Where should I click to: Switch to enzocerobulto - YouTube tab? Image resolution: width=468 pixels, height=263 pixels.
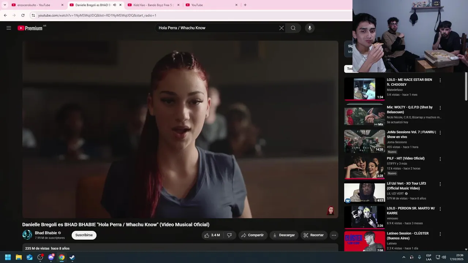tap(37, 5)
